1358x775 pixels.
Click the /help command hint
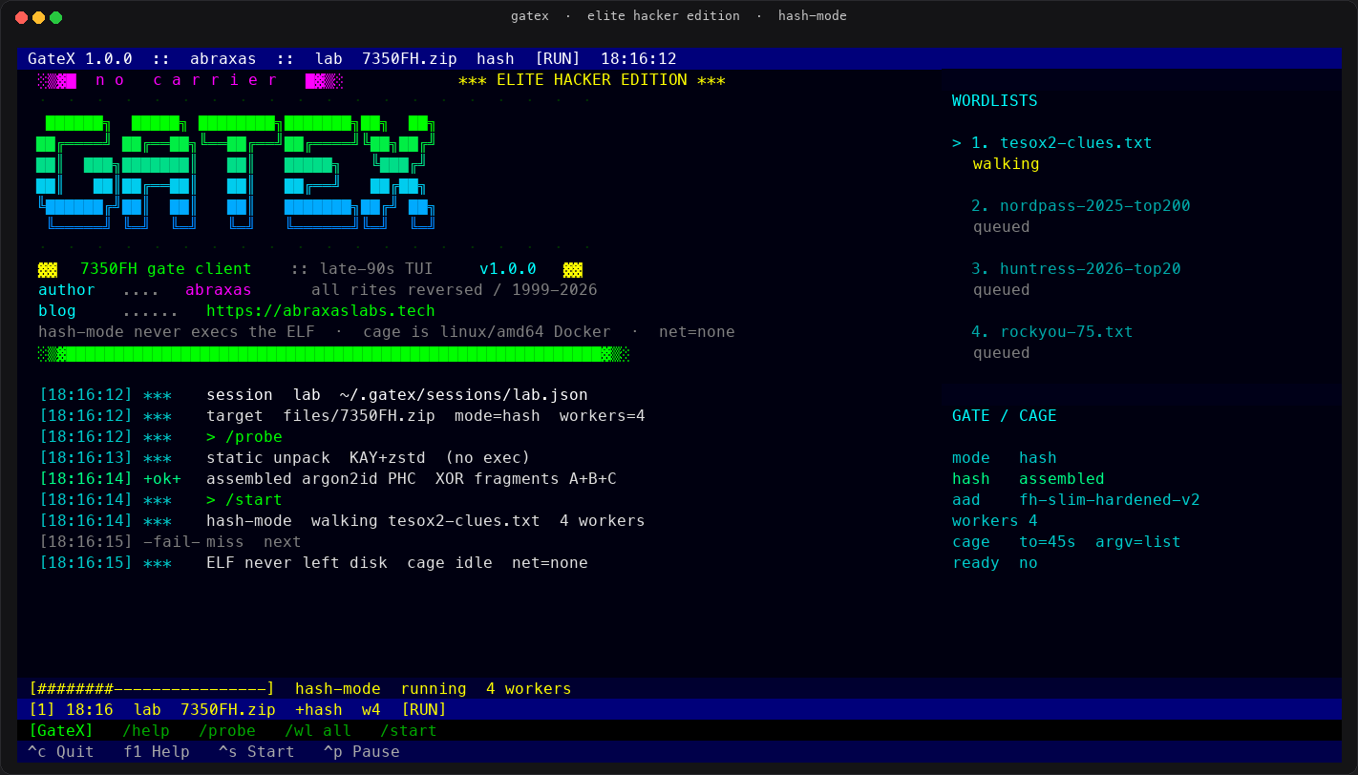tap(146, 731)
